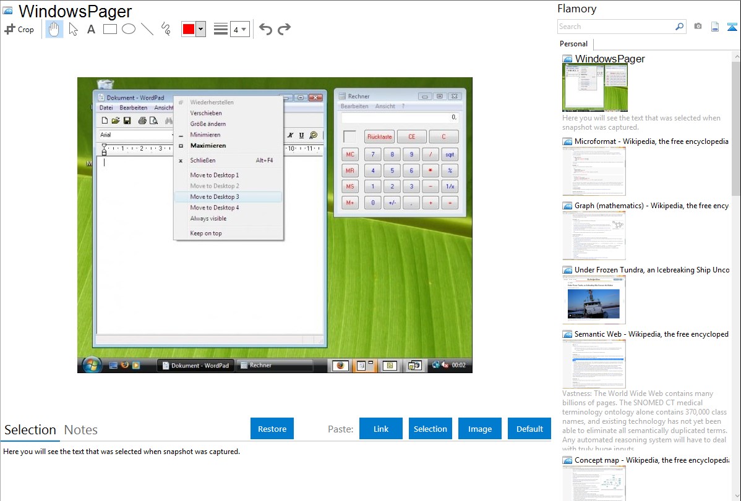
Task: Open the Semantic Web - Wikipedia snapshot title
Action: pyautogui.click(x=651, y=334)
